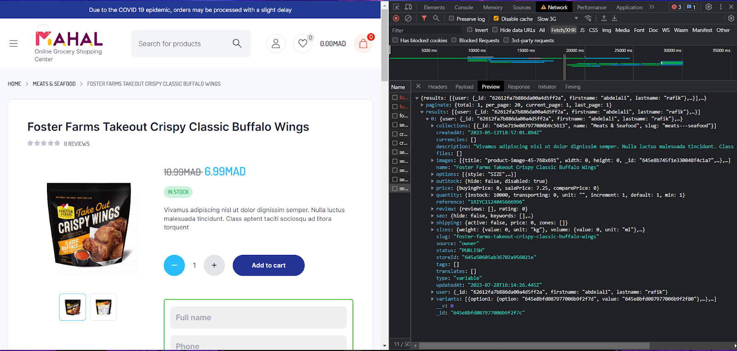Viewport: 737px width, 351px height.
Task: Click the Import HAR file upload icon
Action: coord(604,18)
